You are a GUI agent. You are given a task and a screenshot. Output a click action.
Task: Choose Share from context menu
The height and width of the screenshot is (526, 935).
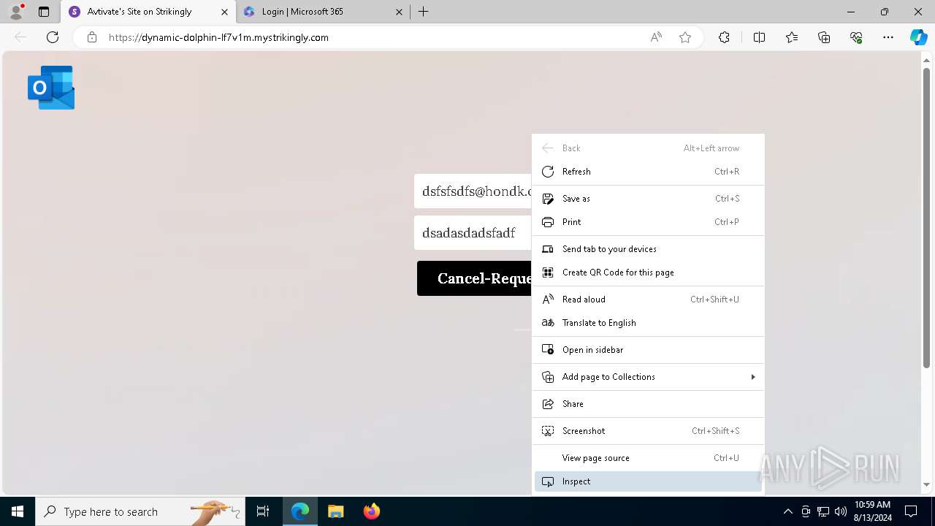click(x=648, y=404)
